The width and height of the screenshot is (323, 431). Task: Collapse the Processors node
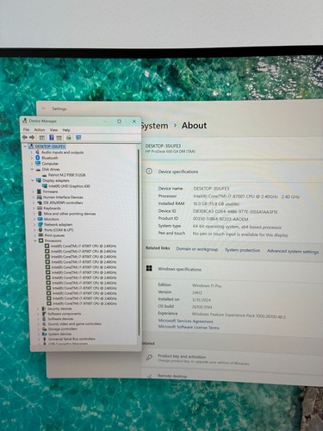pos(35,240)
